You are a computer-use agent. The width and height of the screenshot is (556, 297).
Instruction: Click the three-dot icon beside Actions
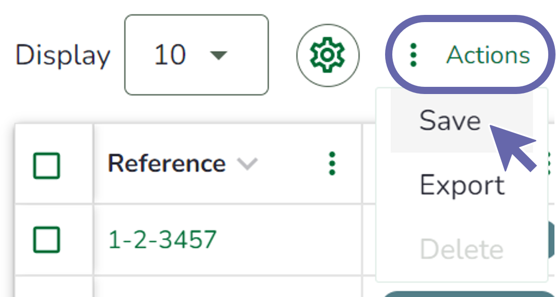(x=412, y=55)
